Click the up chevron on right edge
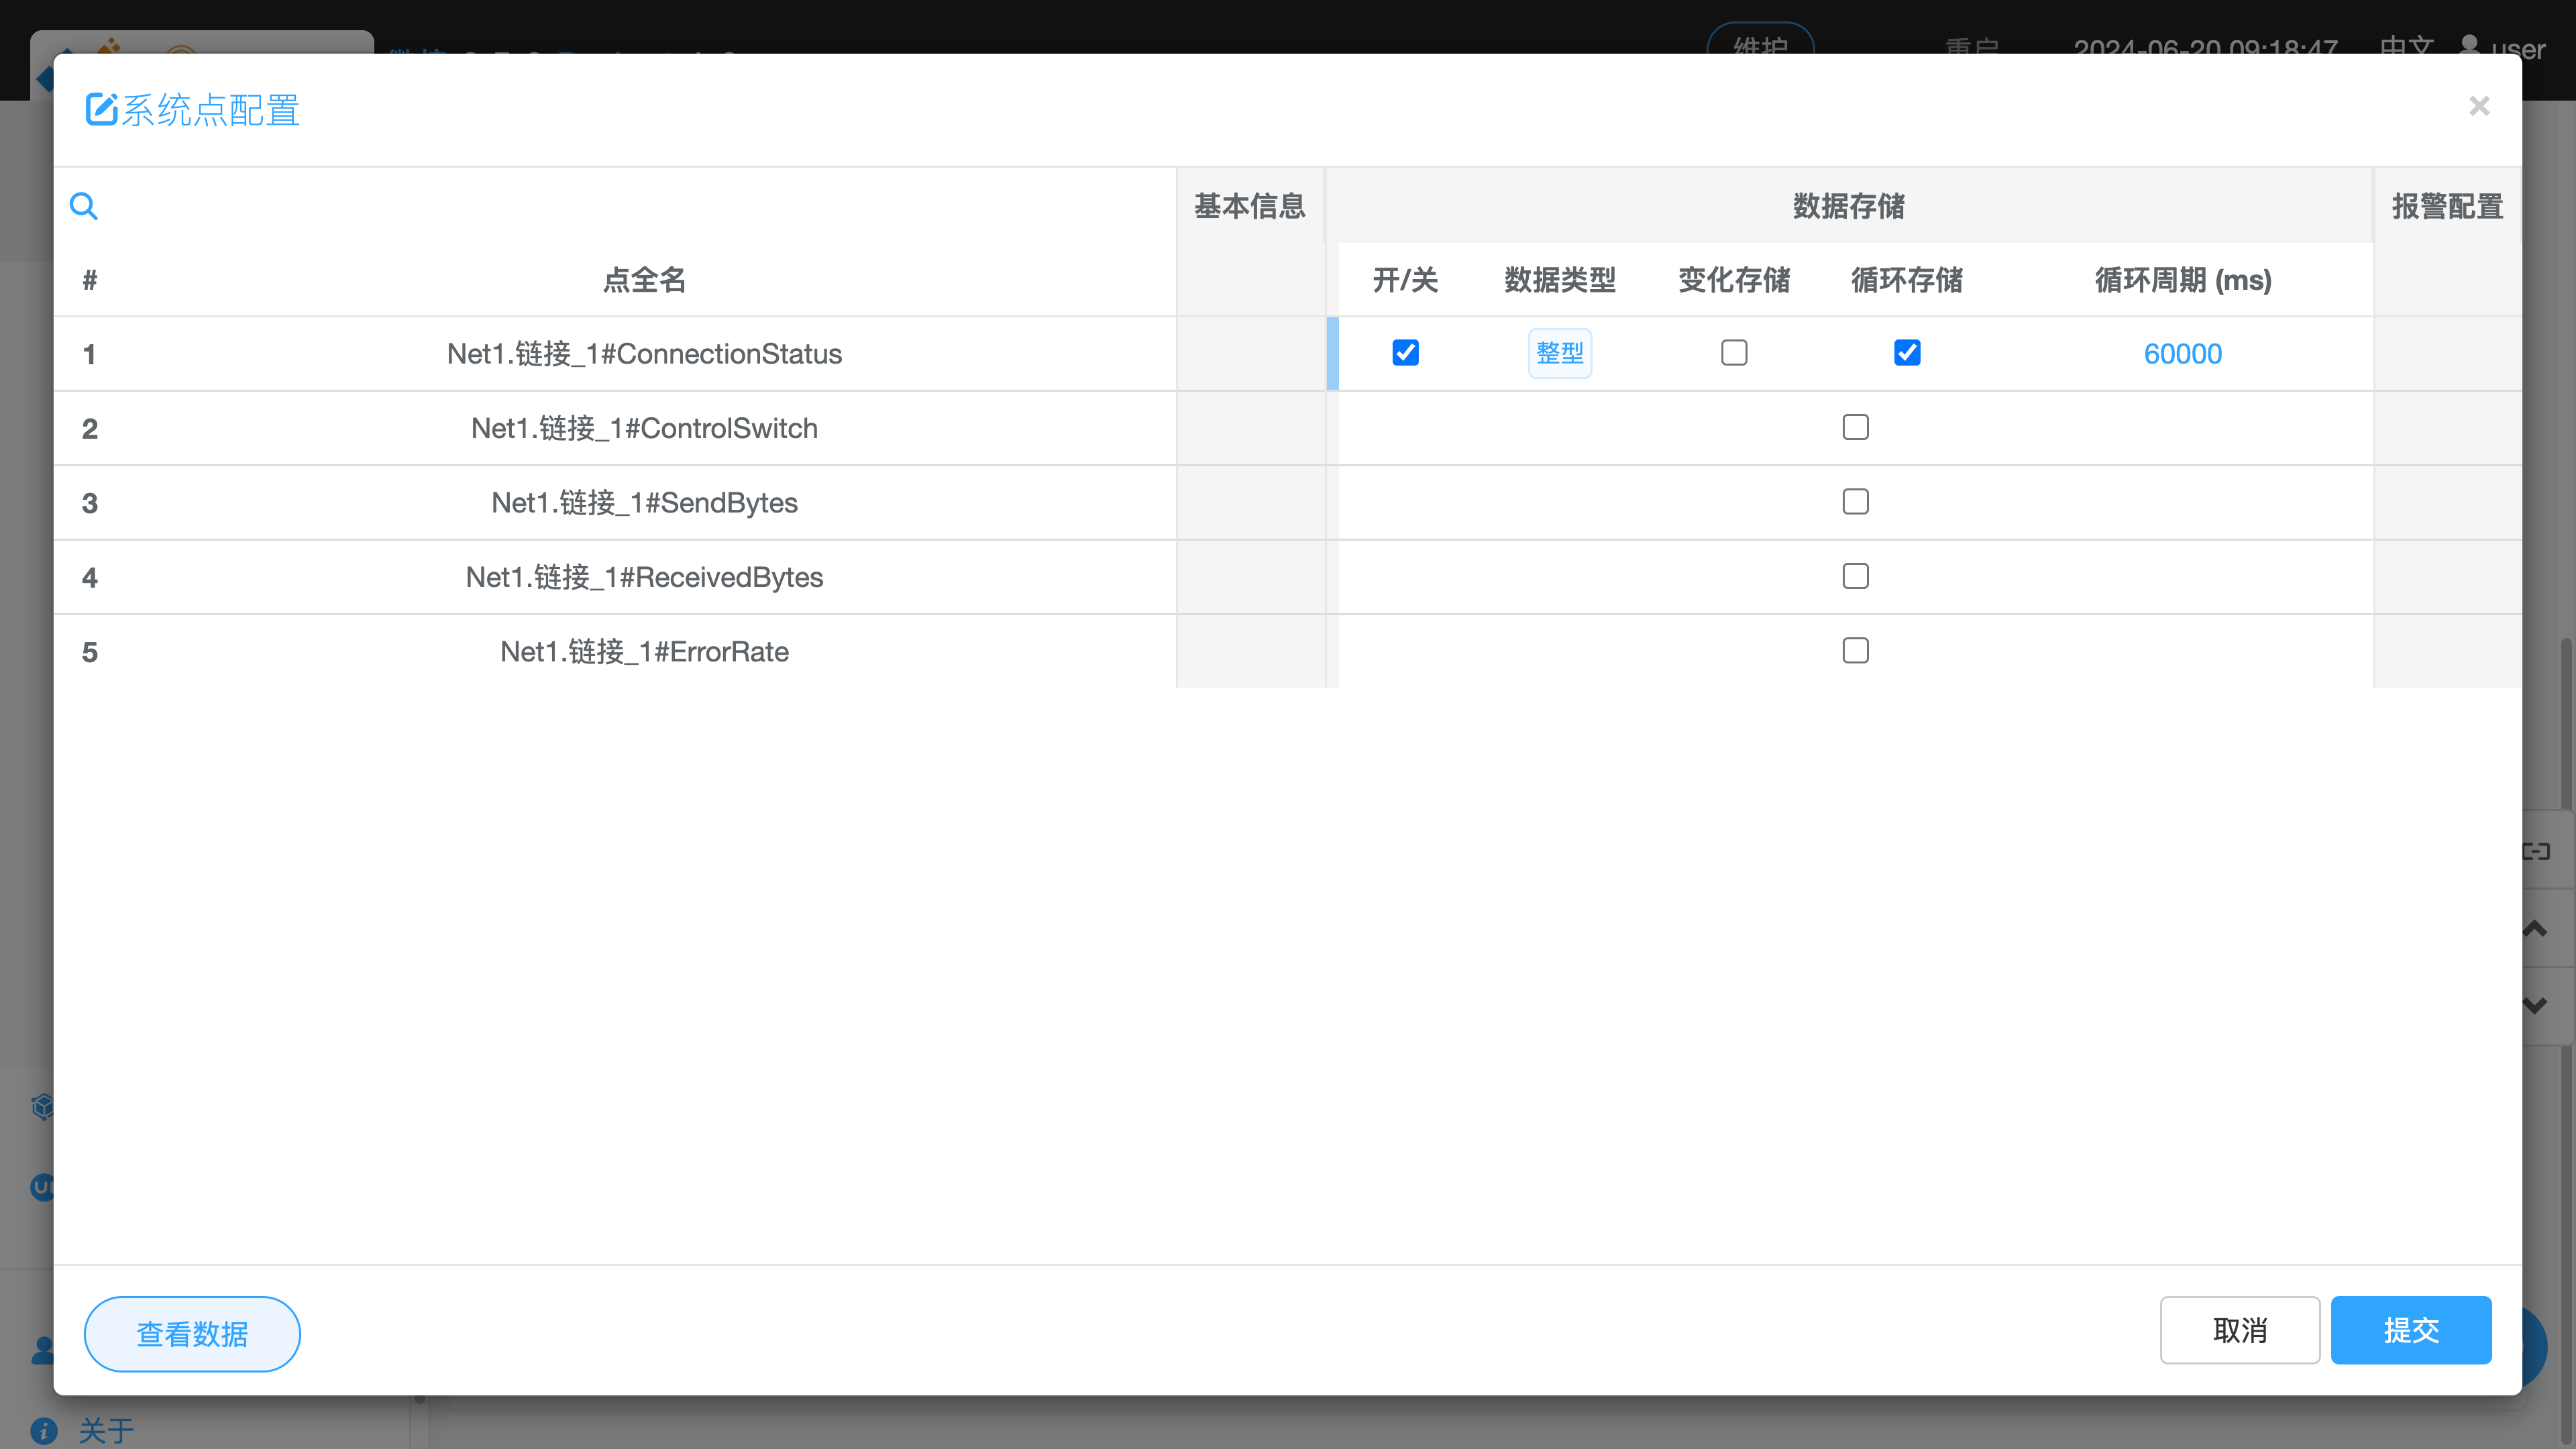 coord(2535,929)
